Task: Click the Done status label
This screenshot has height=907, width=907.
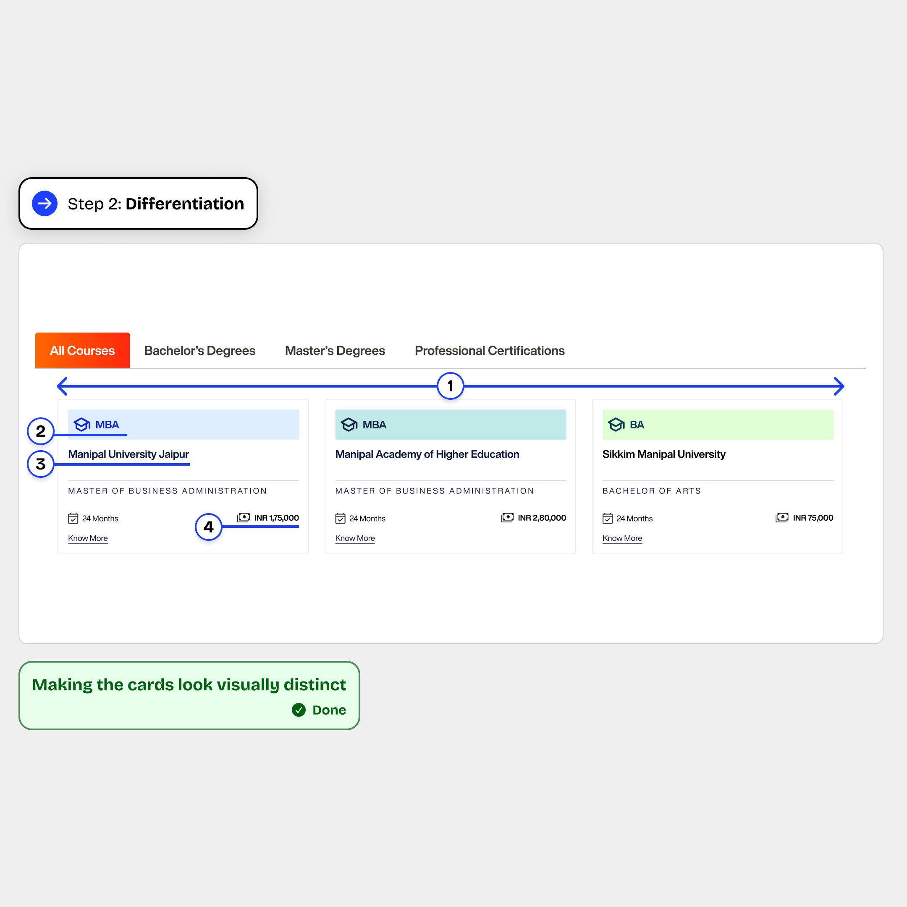Action: (x=329, y=710)
